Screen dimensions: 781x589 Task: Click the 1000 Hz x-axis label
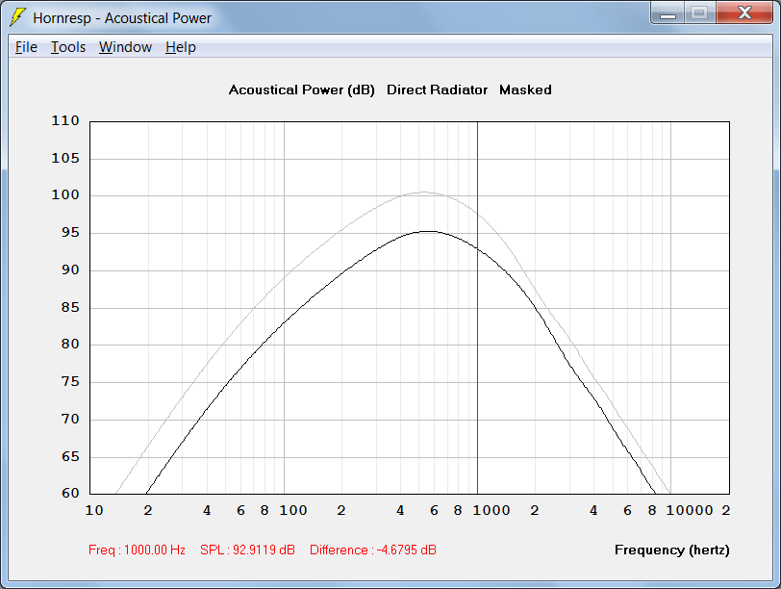[x=491, y=510]
